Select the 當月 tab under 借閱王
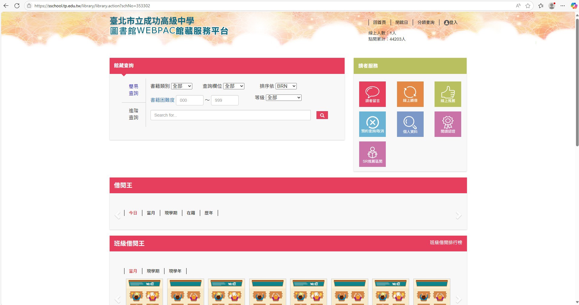The height and width of the screenshot is (305, 579). click(151, 213)
